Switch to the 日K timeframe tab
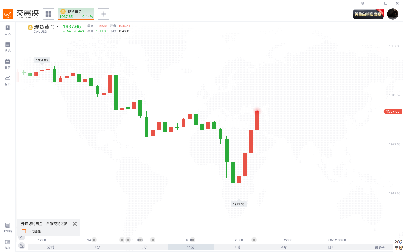The width and height of the screenshot is (403, 252). point(331,247)
